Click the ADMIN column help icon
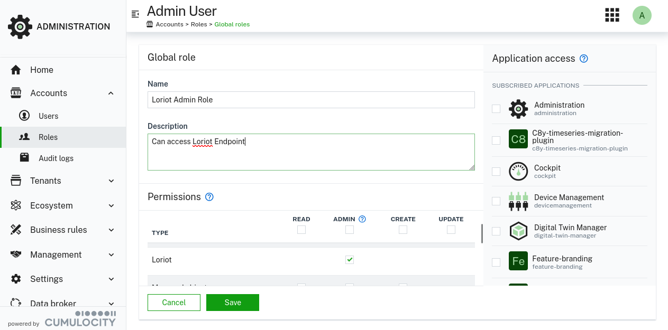 point(362,219)
